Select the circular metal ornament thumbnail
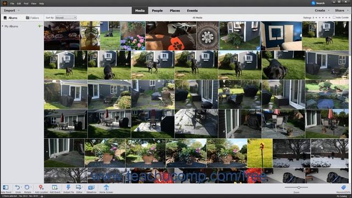 208,36
